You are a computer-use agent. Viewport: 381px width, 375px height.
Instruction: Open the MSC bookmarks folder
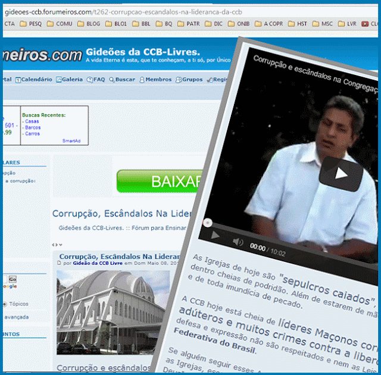pyautogui.click(x=323, y=24)
